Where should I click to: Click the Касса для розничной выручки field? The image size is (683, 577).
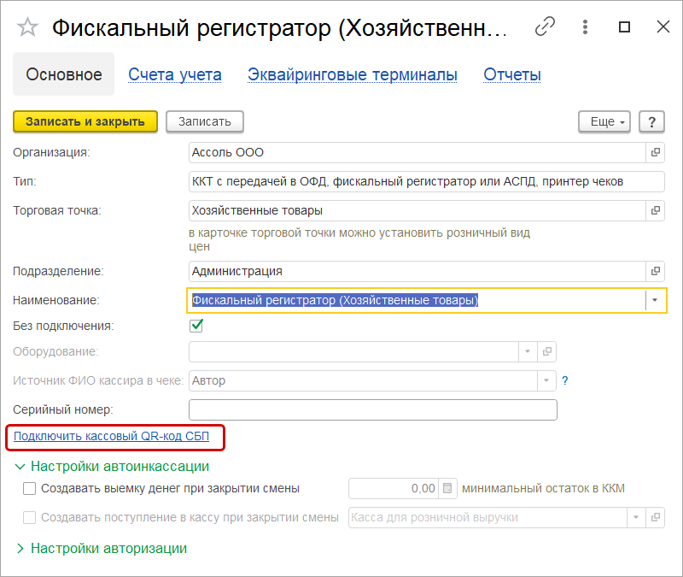tap(487, 518)
